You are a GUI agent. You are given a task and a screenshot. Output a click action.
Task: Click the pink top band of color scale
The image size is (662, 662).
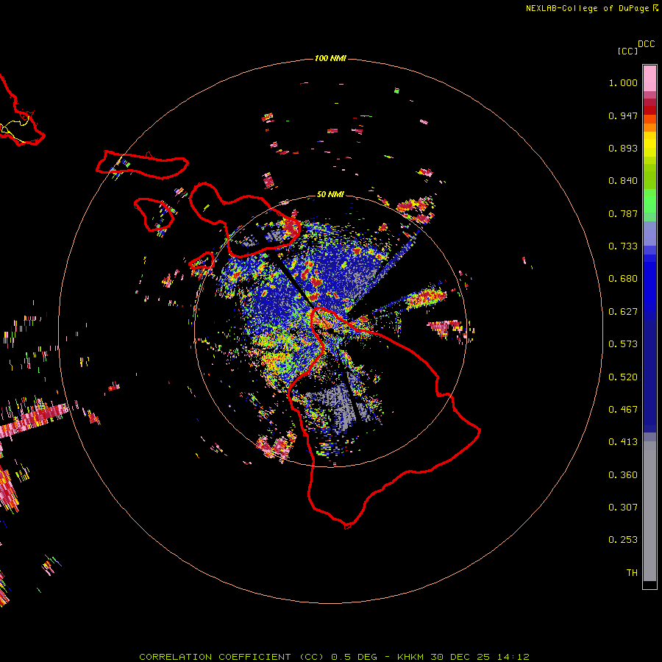(x=649, y=79)
